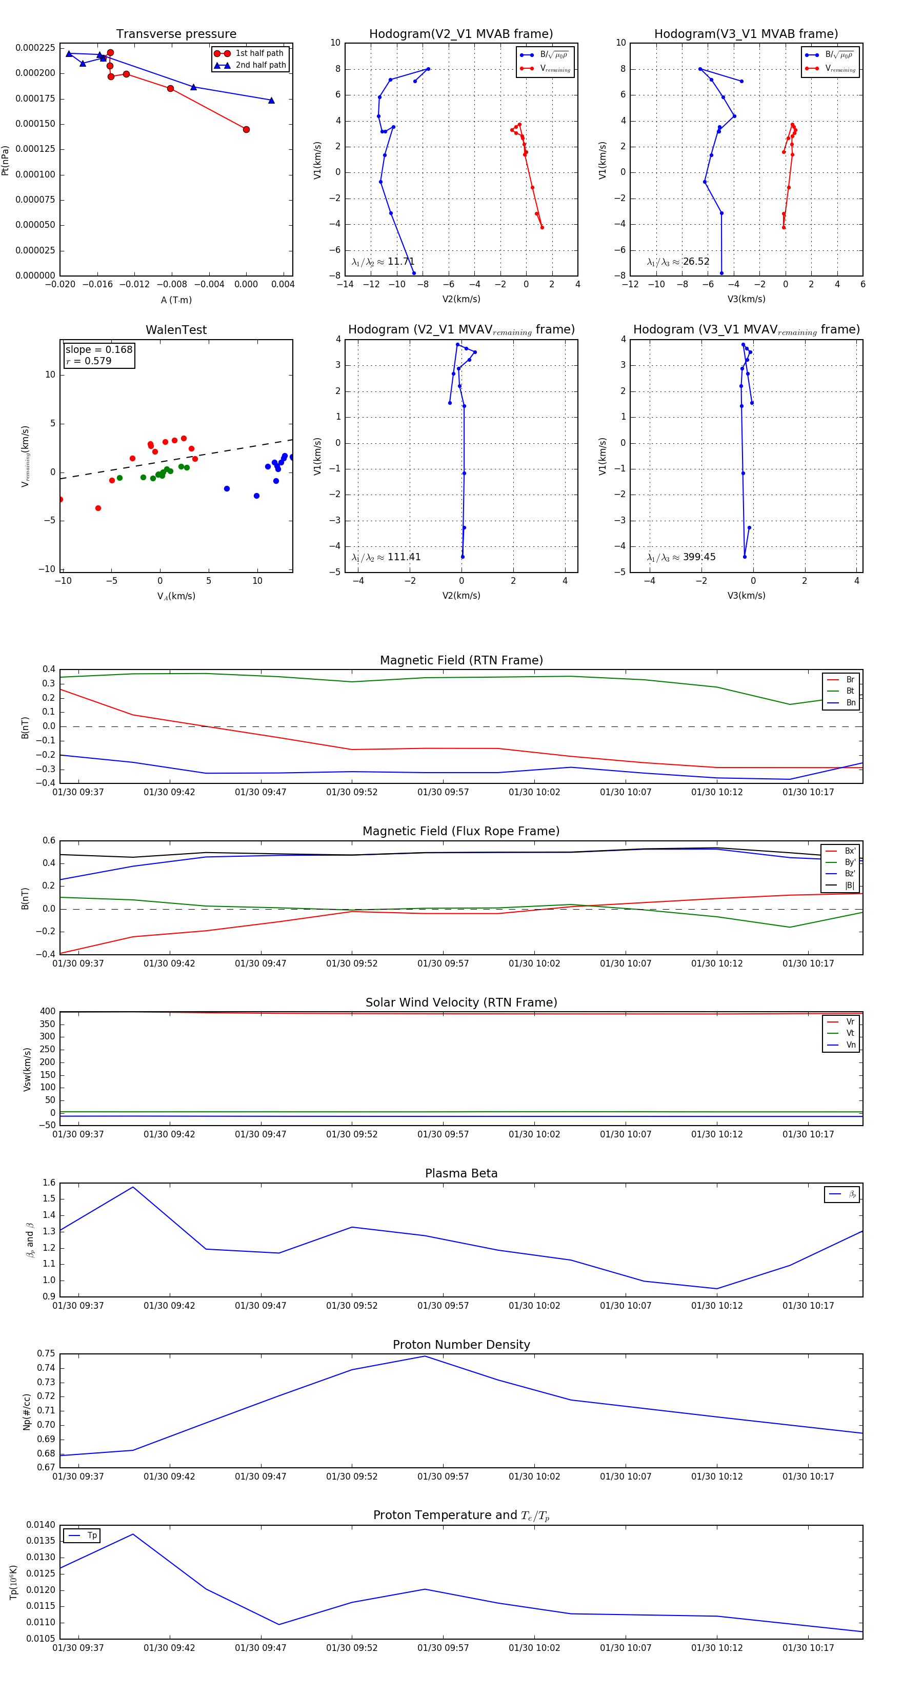Click the "A (T·m)" x-axis label

(x=176, y=300)
